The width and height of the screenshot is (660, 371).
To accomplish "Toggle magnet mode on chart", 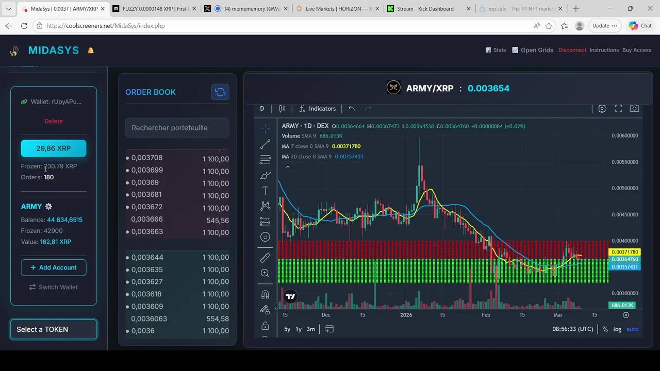I will pyautogui.click(x=265, y=295).
